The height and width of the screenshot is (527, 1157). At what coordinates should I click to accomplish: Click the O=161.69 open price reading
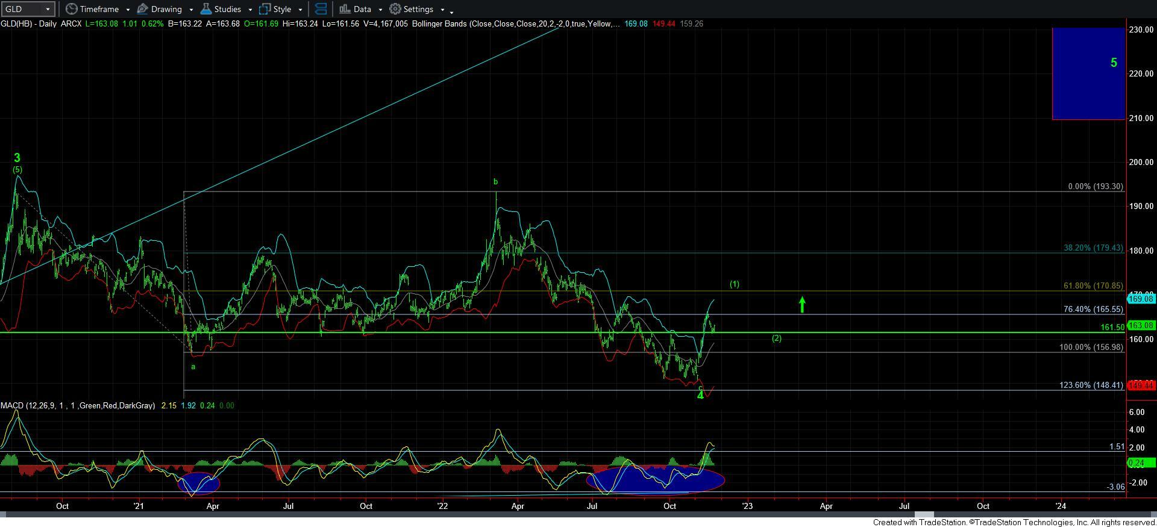(x=262, y=23)
